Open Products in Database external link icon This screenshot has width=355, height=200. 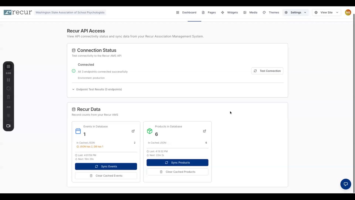(204, 131)
